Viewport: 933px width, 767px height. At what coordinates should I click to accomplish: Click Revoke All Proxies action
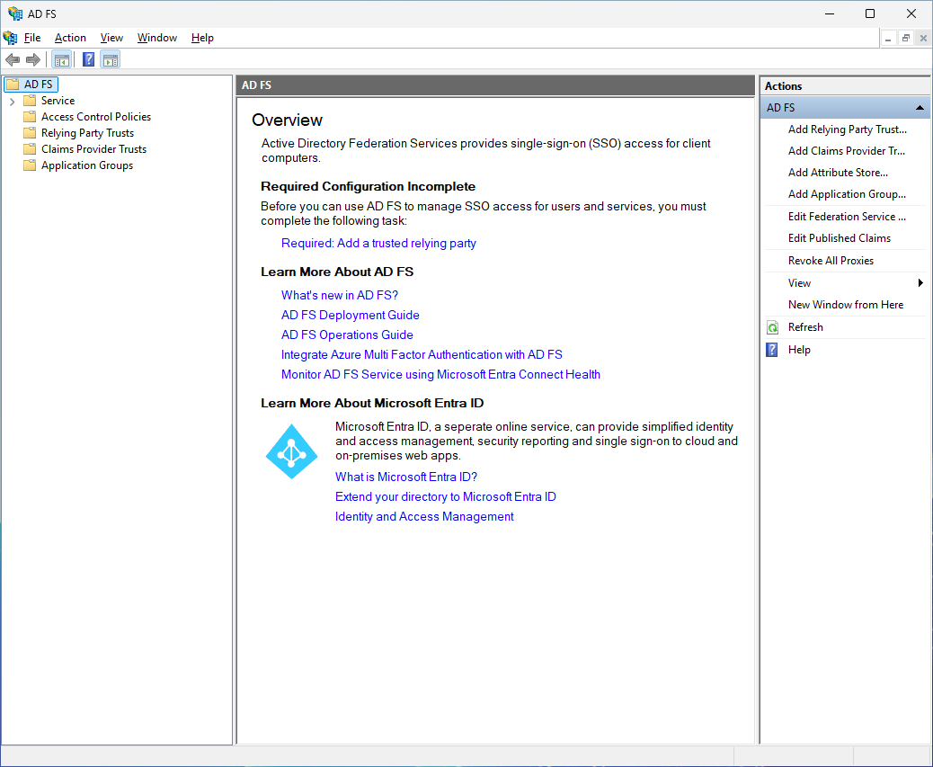click(x=831, y=261)
